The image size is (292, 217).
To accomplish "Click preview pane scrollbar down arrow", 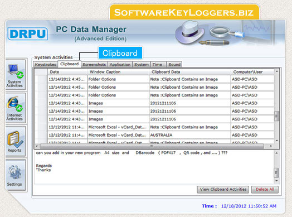I will [276, 181].
